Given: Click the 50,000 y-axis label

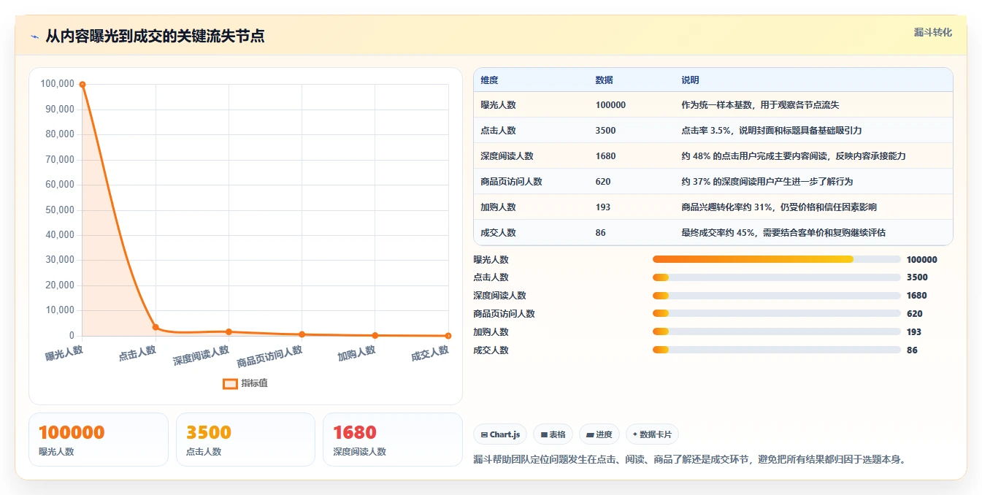Looking at the screenshot, I should point(60,210).
